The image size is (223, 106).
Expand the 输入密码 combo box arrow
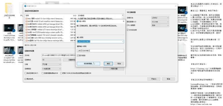(123, 42)
